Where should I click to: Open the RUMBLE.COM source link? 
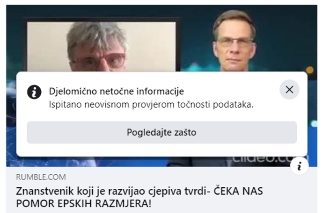[41, 177]
